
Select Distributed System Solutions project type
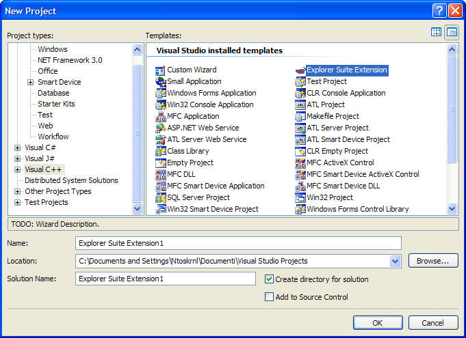click(71, 180)
